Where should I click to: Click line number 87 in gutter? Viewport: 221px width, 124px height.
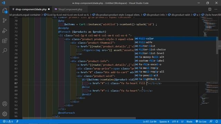pos(16,83)
